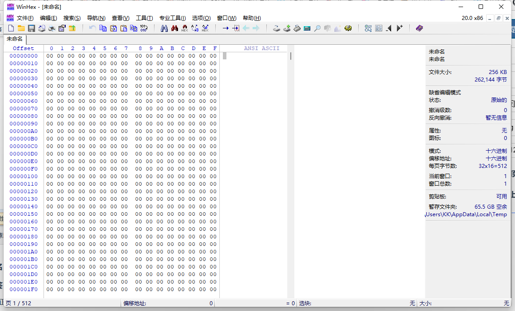This screenshot has width=515, height=311.
Task: Click the 原始的 status value
Action: click(x=499, y=100)
